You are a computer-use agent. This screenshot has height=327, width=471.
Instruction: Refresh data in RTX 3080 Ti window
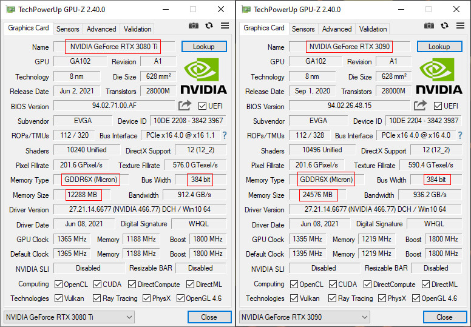209,26
